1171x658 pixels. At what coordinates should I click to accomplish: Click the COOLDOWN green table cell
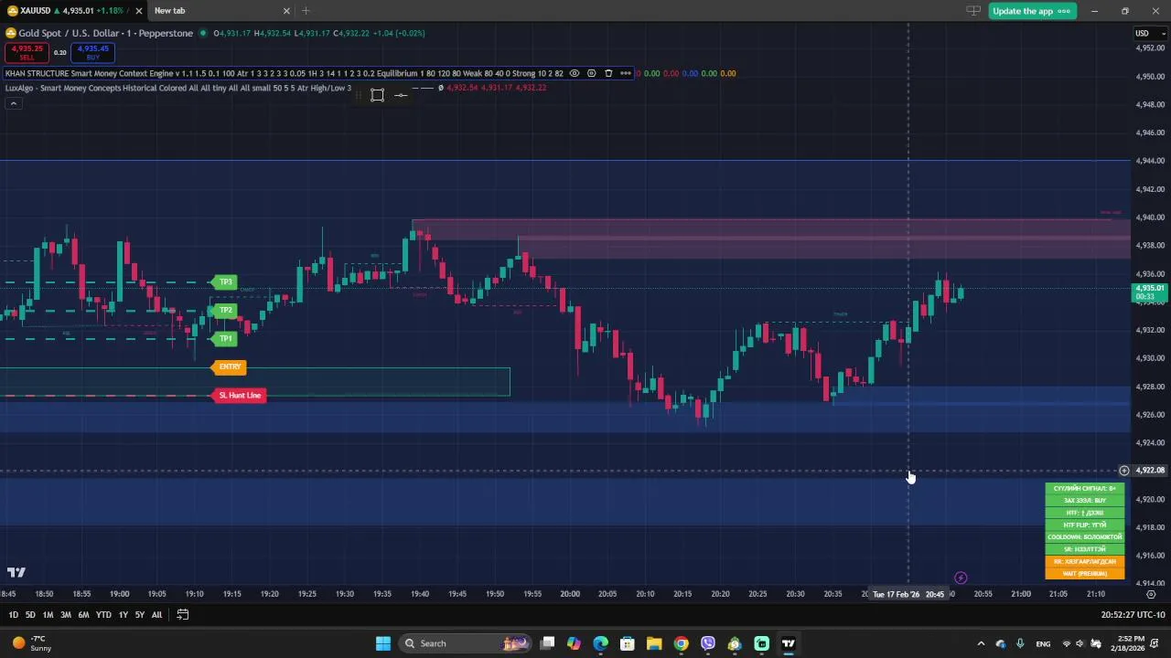click(x=1085, y=537)
